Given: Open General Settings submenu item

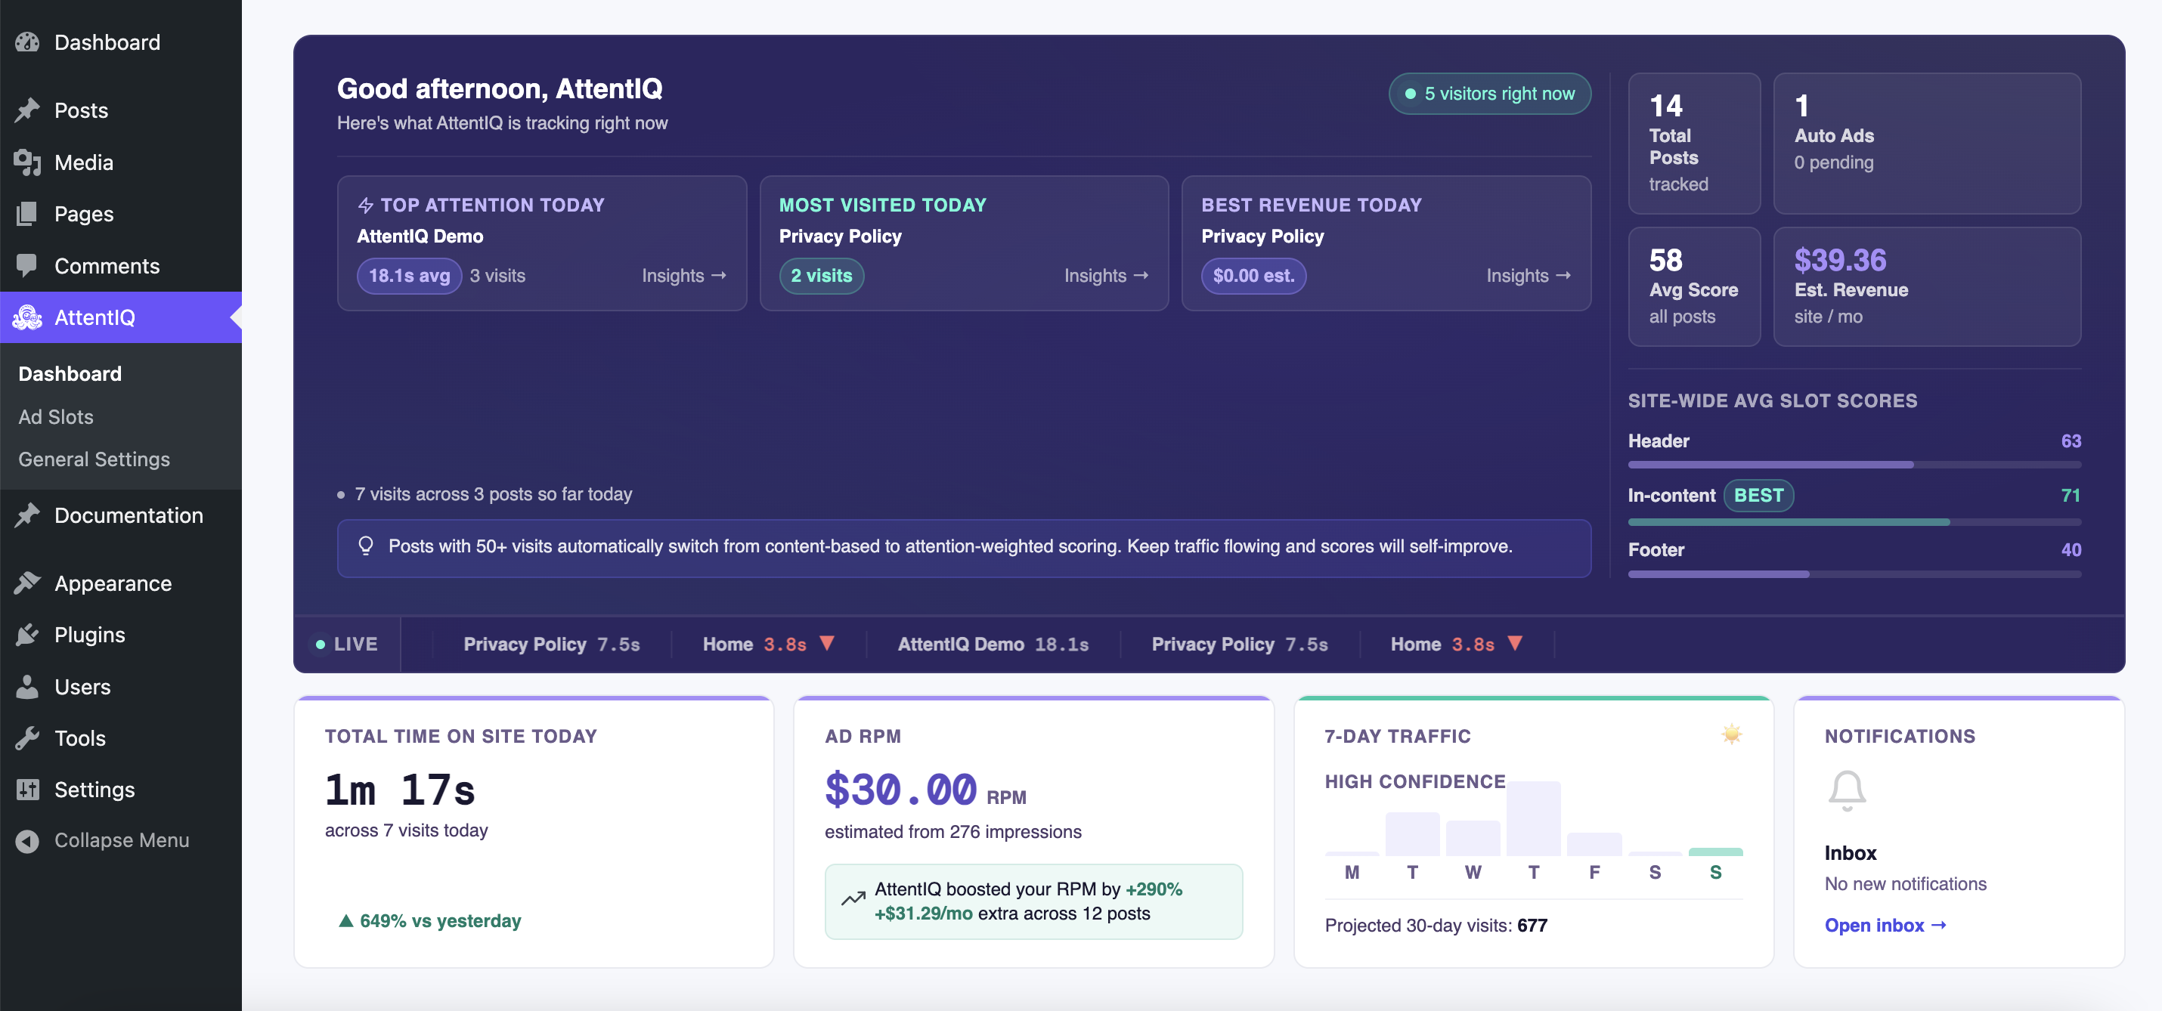Looking at the screenshot, I should point(94,459).
